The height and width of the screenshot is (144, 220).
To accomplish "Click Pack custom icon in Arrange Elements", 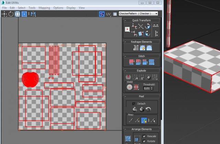I will click(128, 138).
